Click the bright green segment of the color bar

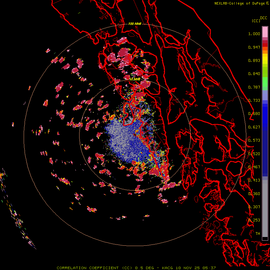click(x=265, y=82)
